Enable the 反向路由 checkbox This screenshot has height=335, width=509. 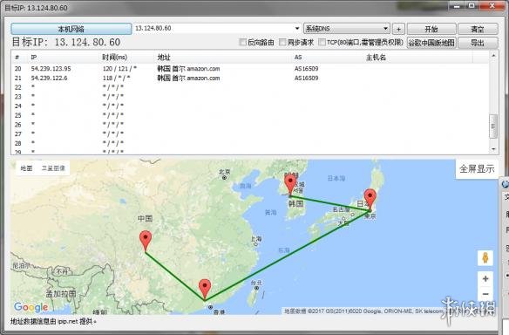coord(242,42)
